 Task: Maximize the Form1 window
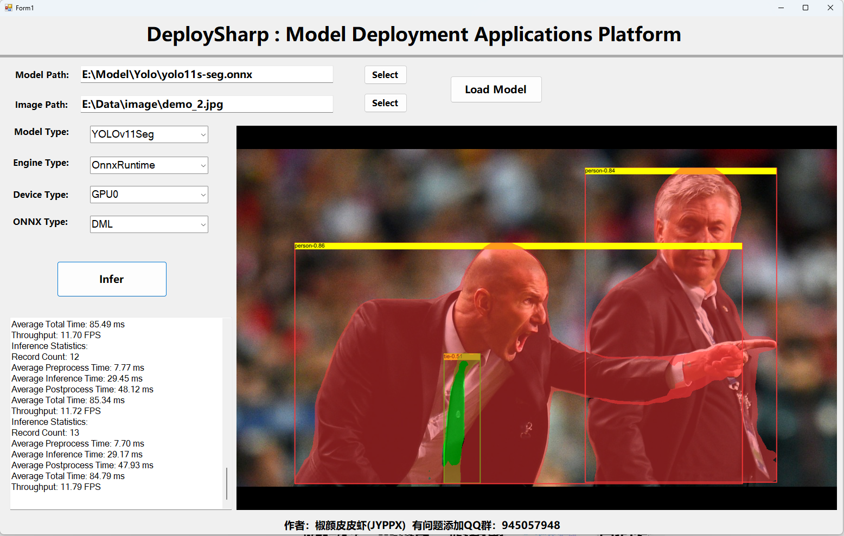point(805,8)
